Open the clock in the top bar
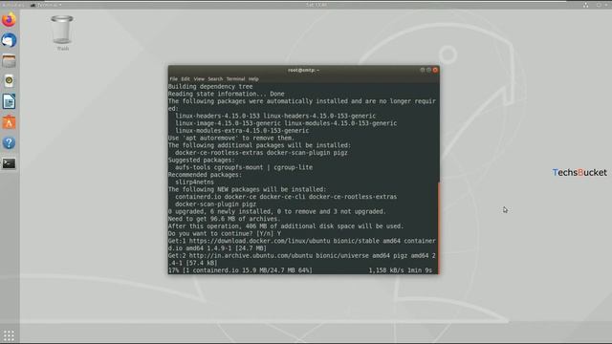 pyautogui.click(x=317, y=5)
